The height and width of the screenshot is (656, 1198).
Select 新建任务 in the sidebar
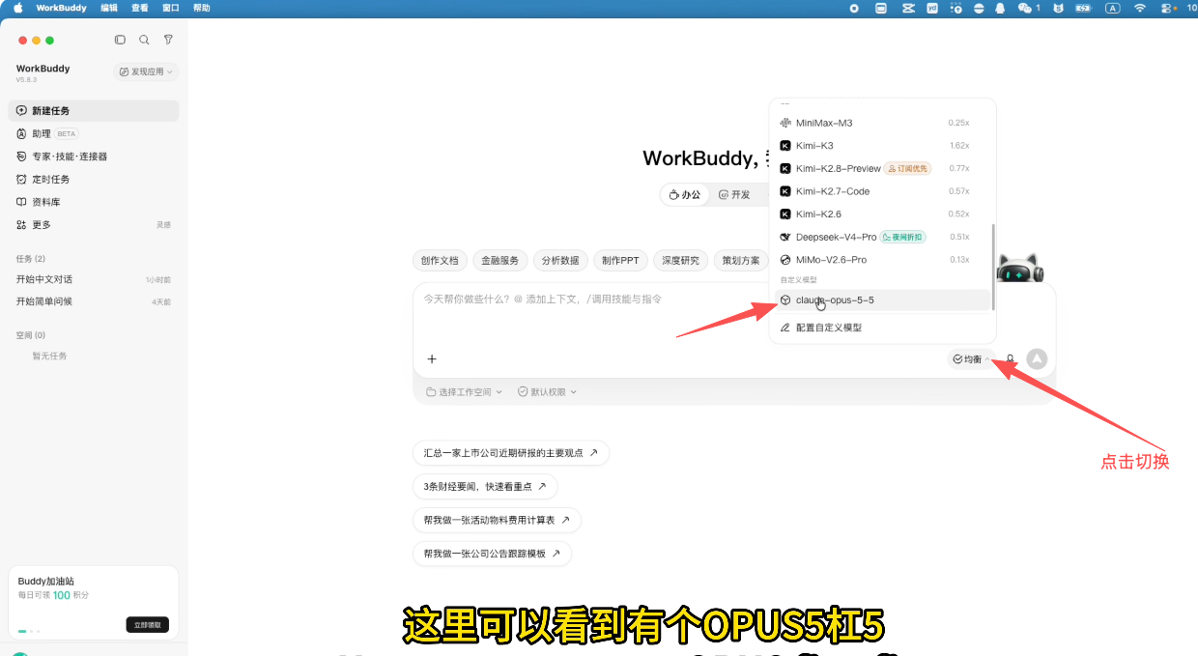pos(94,111)
